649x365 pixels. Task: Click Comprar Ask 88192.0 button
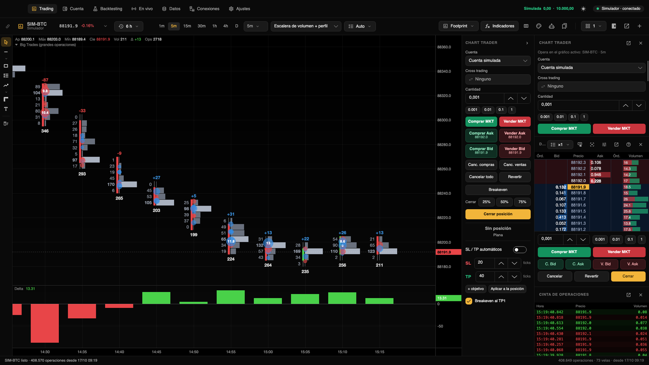click(x=481, y=135)
